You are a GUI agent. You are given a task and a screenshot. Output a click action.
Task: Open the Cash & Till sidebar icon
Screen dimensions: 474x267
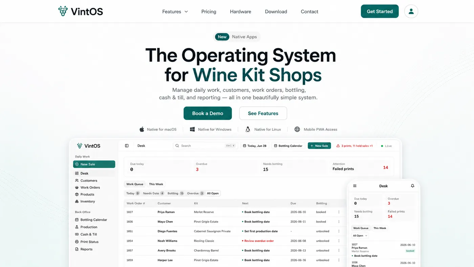(77, 234)
